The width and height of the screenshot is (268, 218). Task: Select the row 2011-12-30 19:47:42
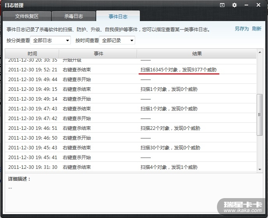point(131,119)
